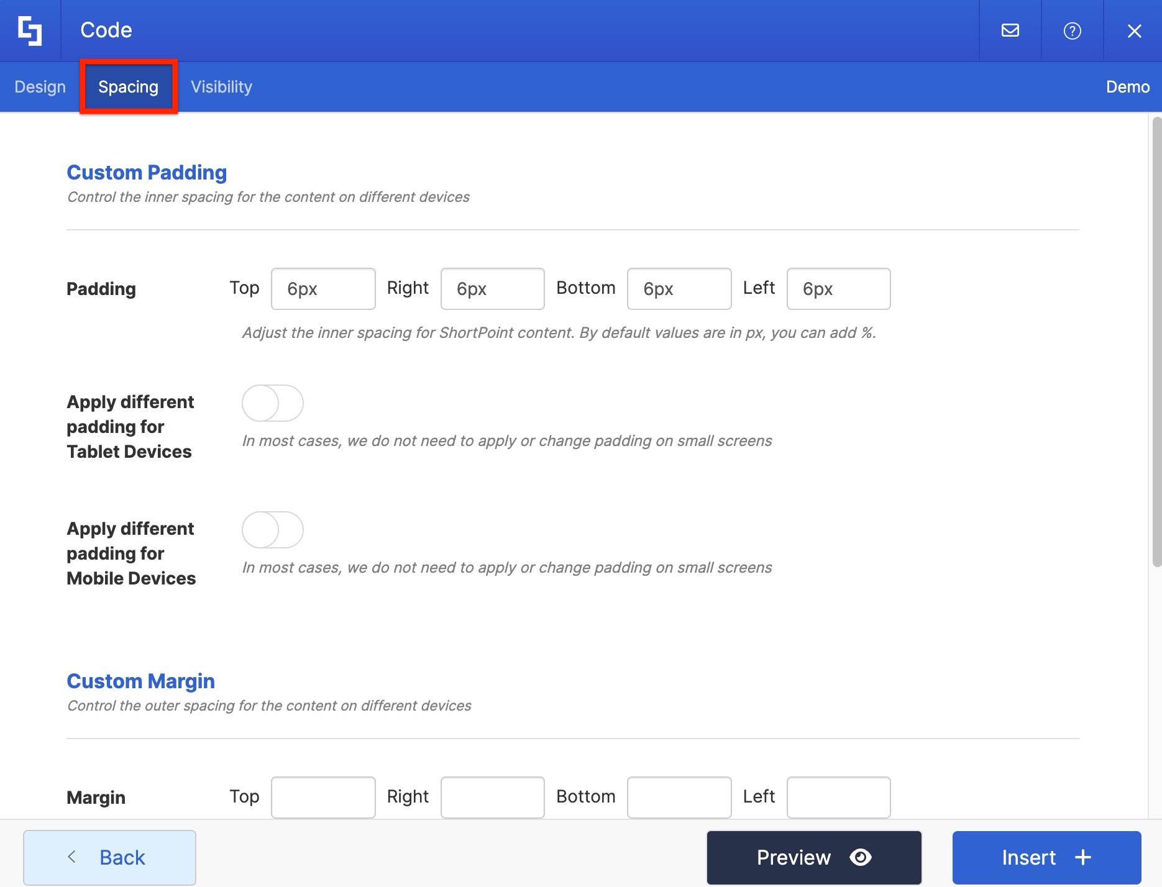1162x887 pixels.
Task: Click the vertical scrollbar
Action: pyautogui.click(x=1156, y=342)
